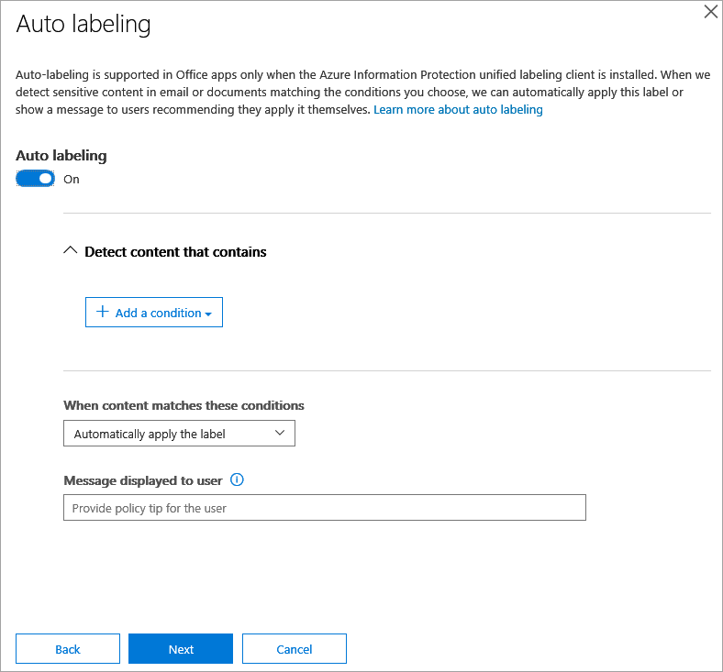Screen dimensions: 723x672
Task: Click the Auto labeling page title
Action: [83, 25]
